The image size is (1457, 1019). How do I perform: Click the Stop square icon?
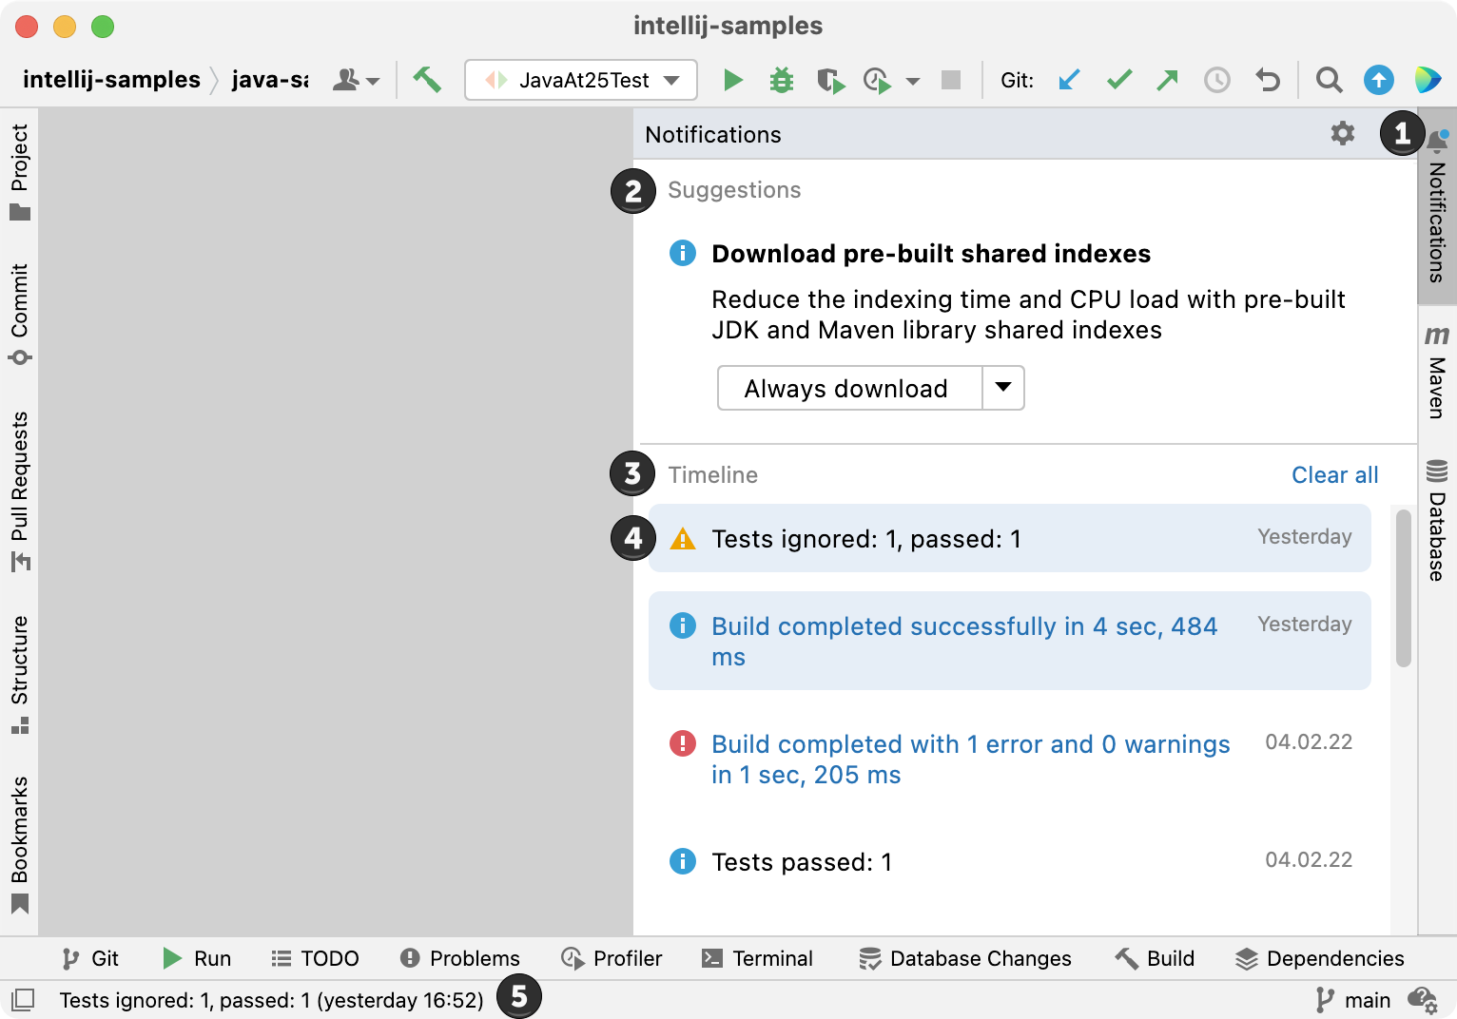pos(951,80)
